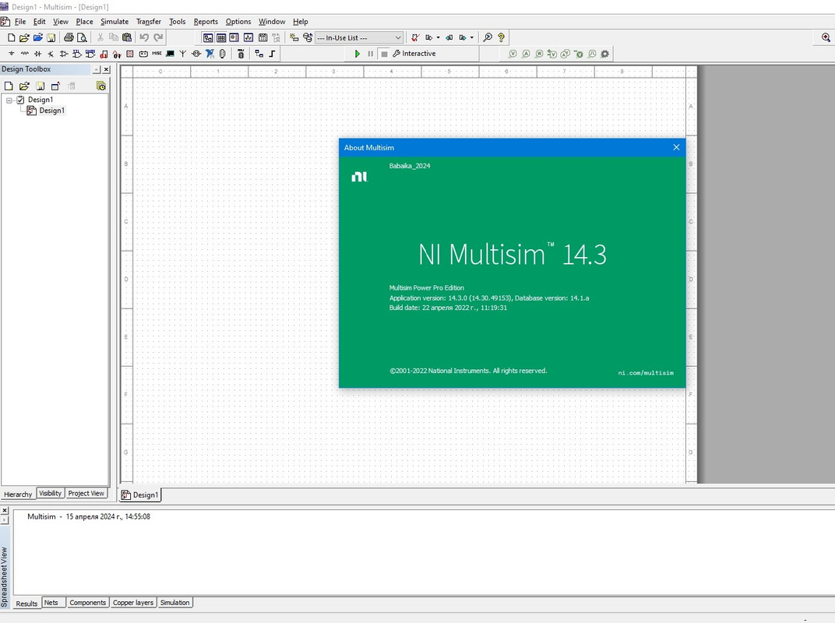The height and width of the screenshot is (623, 835).
Task: Toggle the Spreadsheet View toolbar button
Action: [x=221, y=38]
